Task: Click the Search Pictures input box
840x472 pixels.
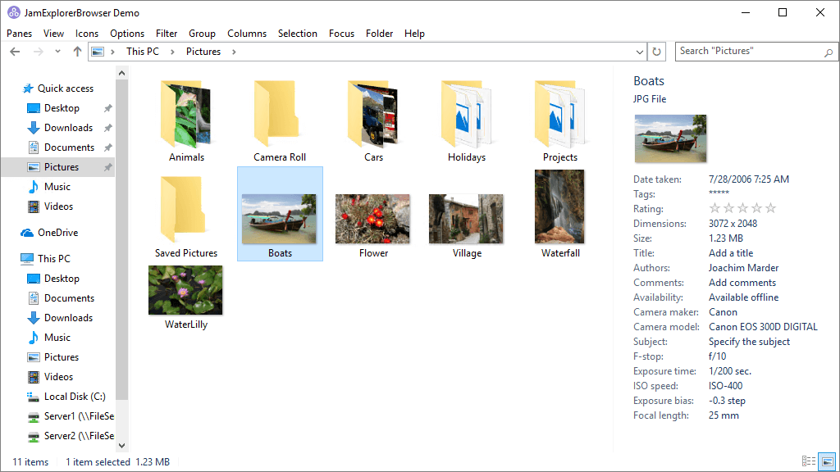Action: 746,52
